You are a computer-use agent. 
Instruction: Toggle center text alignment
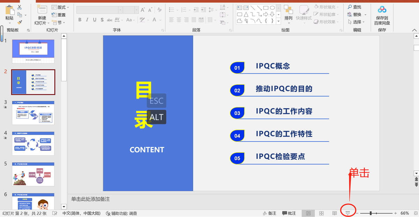coord(179,20)
